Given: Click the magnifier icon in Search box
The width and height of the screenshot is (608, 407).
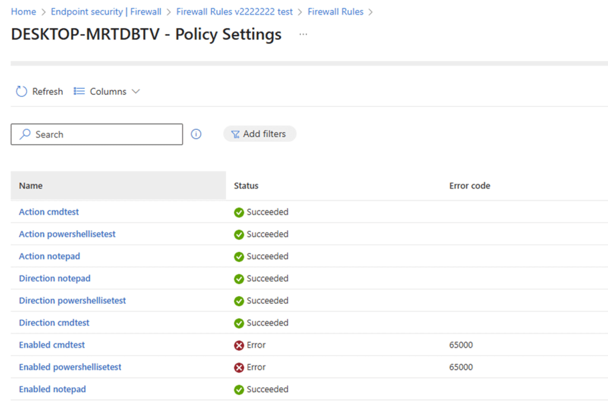Looking at the screenshot, I should (25, 135).
